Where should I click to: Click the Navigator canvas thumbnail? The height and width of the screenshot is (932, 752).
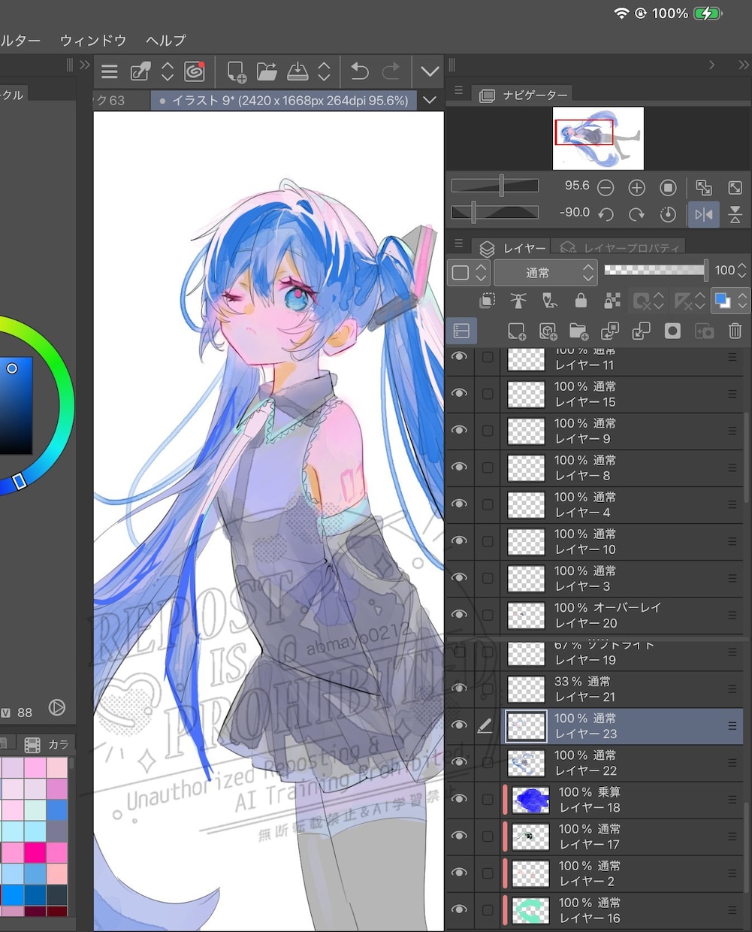pos(598,138)
